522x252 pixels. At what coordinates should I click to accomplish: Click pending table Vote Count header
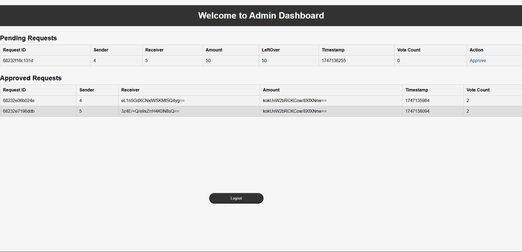click(x=409, y=50)
